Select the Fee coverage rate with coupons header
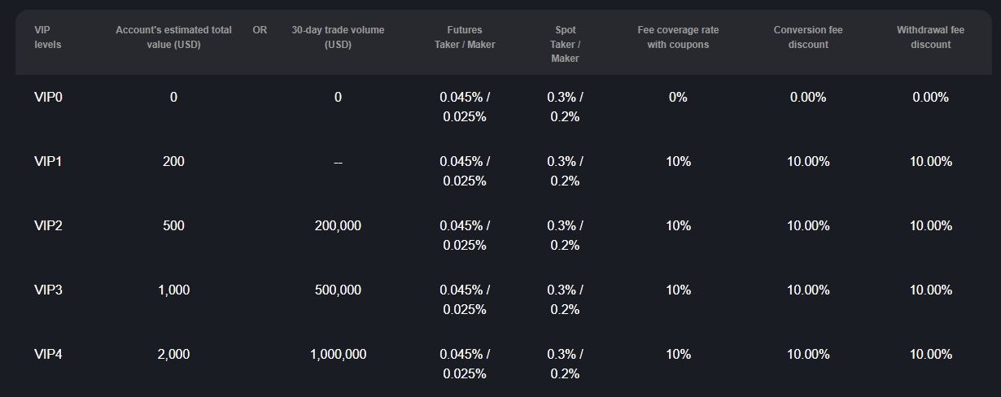The height and width of the screenshot is (397, 1001). click(678, 37)
